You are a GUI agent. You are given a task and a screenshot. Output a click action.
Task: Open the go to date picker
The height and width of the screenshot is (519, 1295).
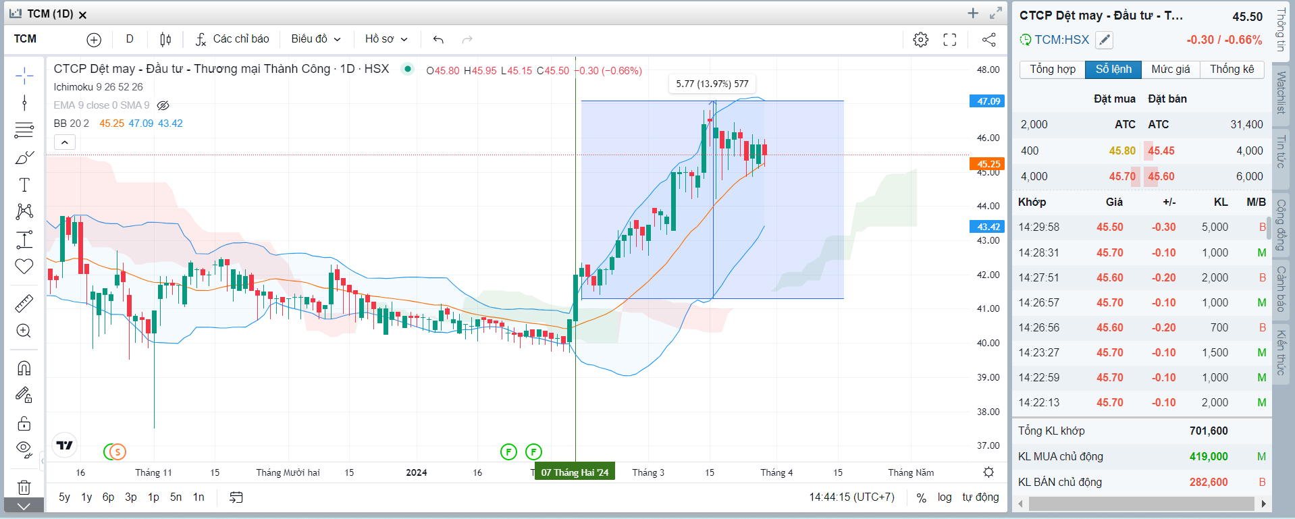[x=236, y=497]
